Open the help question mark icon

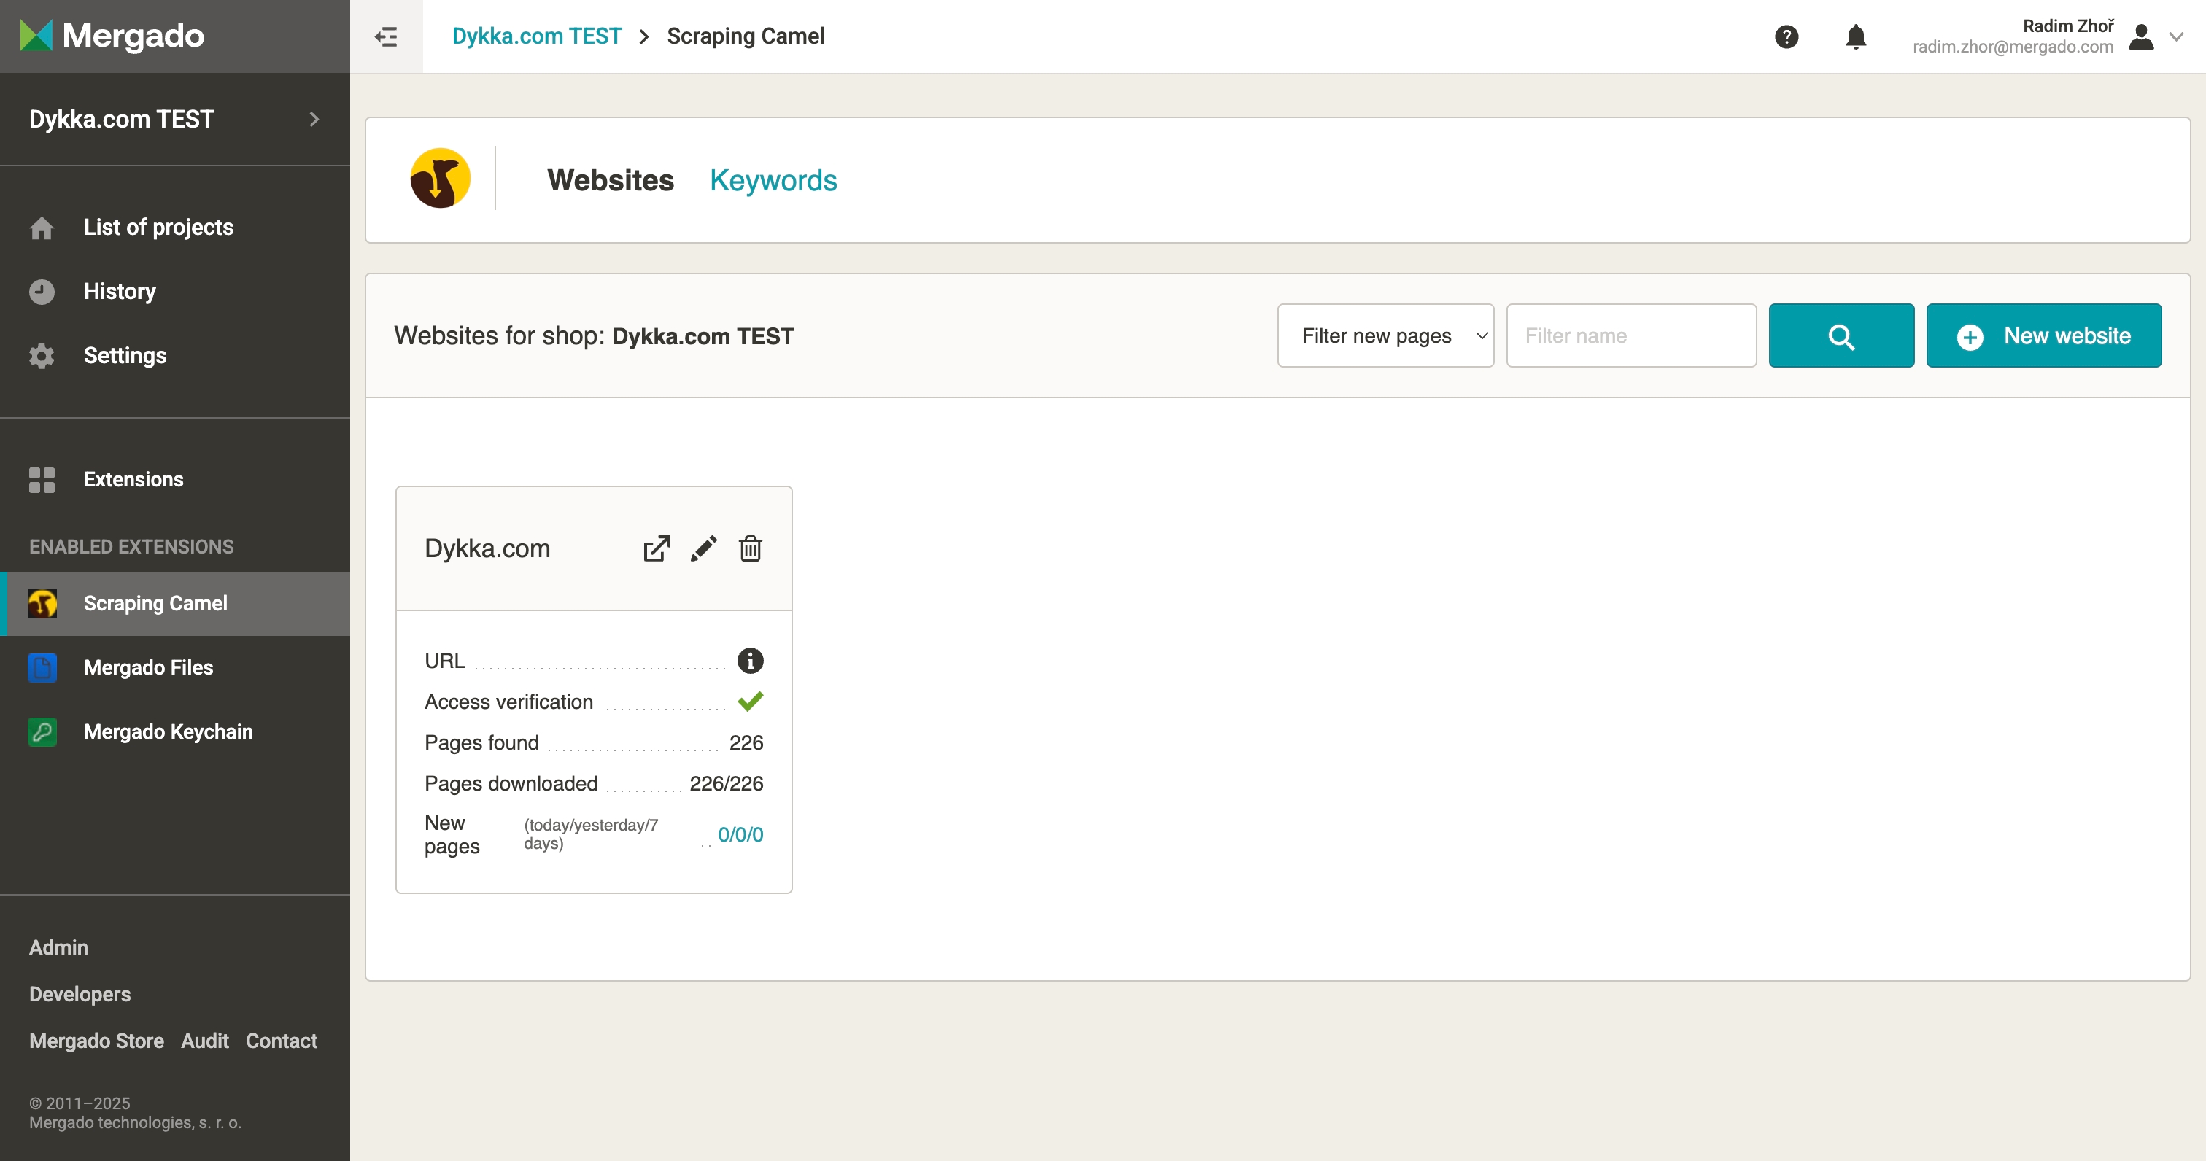1787,36
